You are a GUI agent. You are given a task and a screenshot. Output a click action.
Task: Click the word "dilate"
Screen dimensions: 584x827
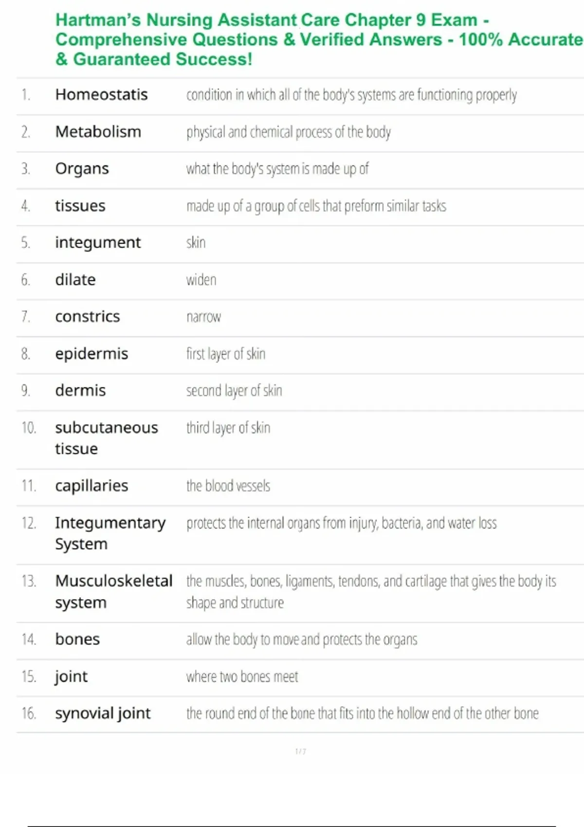(x=75, y=280)
